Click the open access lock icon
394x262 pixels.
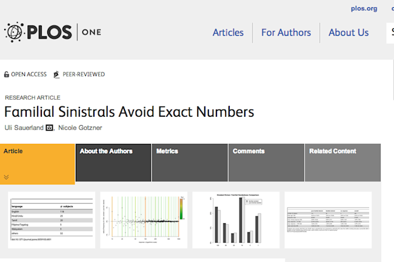7,74
